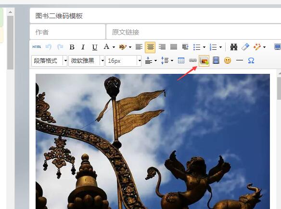Insert a horizontal line
The width and height of the screenshot is (281, 209).
pos(240,60)
